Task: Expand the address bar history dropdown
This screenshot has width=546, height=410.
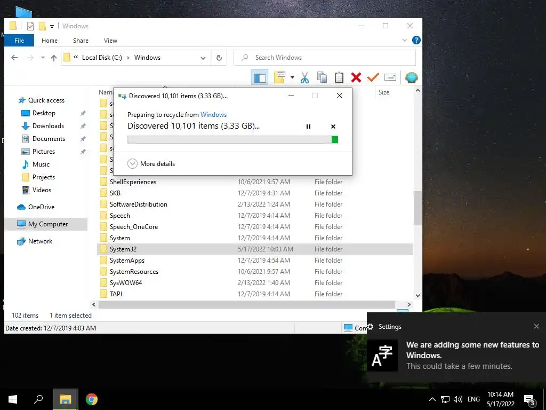Action: [203, 58]
